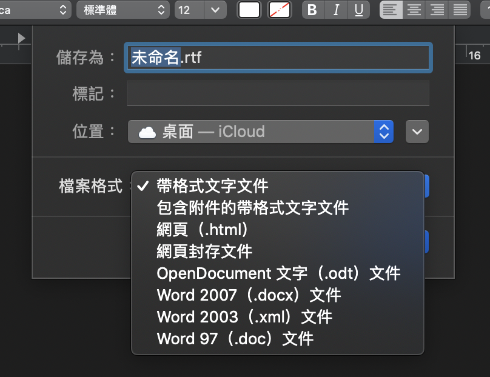Click the cloud icon in location popup
This screenshot has height=377, width=490.
pos(147,132)
